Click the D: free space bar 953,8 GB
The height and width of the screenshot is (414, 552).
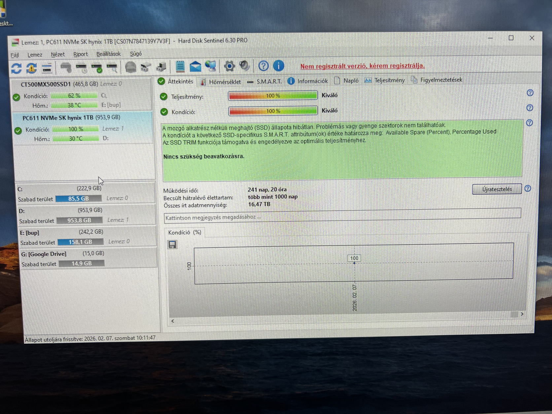coord(80,220)
